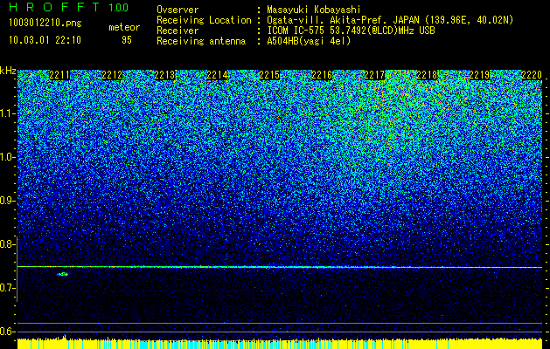
Task: Click the 0.7 kHz axis label
Action: 7,288
